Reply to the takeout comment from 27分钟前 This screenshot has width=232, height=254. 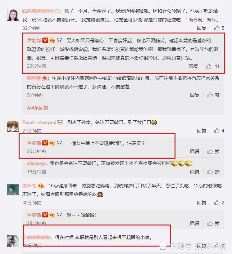click(202, 131)
